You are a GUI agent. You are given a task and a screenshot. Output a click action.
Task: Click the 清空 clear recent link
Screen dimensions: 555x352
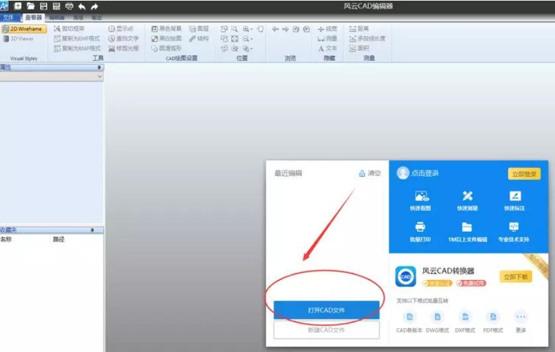tap(370, 173)
